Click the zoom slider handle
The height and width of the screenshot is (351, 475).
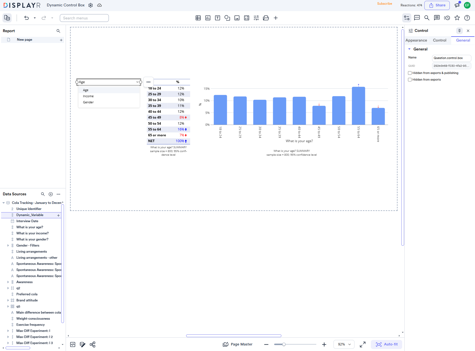284,344
